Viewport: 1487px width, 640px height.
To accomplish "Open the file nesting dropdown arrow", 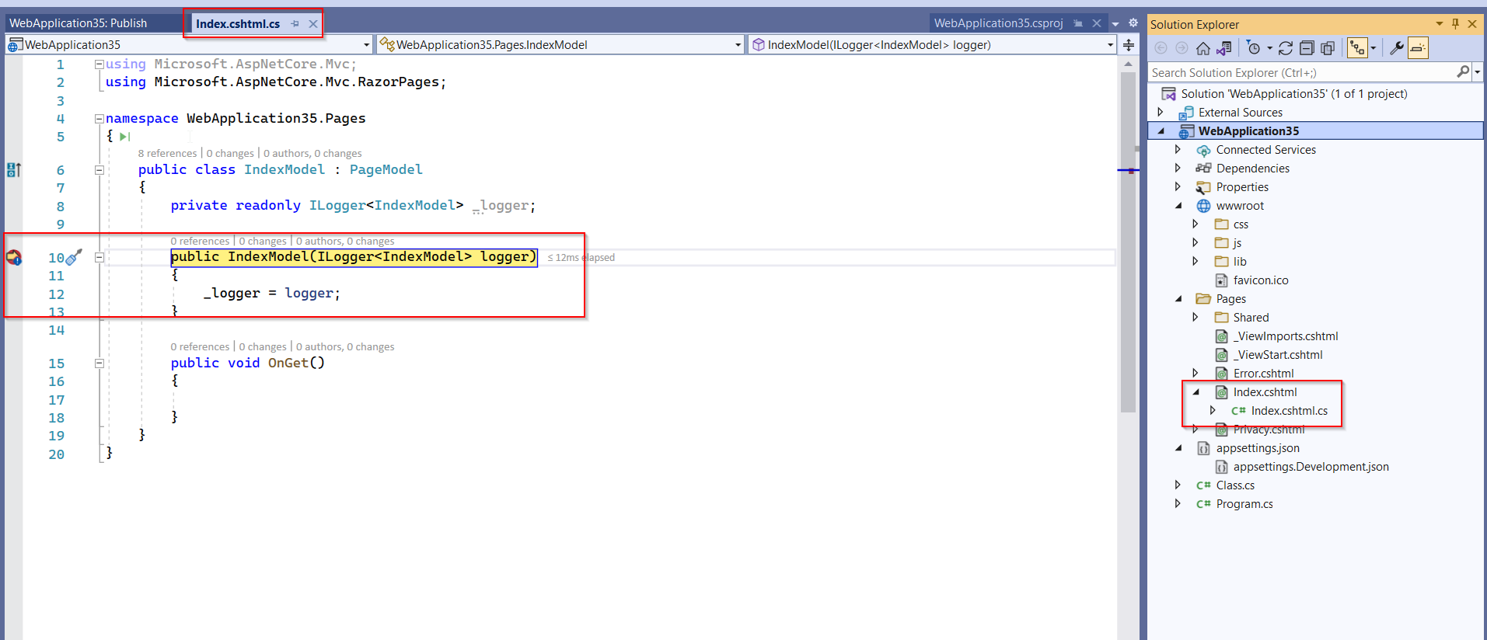I will click(1374, 48).
